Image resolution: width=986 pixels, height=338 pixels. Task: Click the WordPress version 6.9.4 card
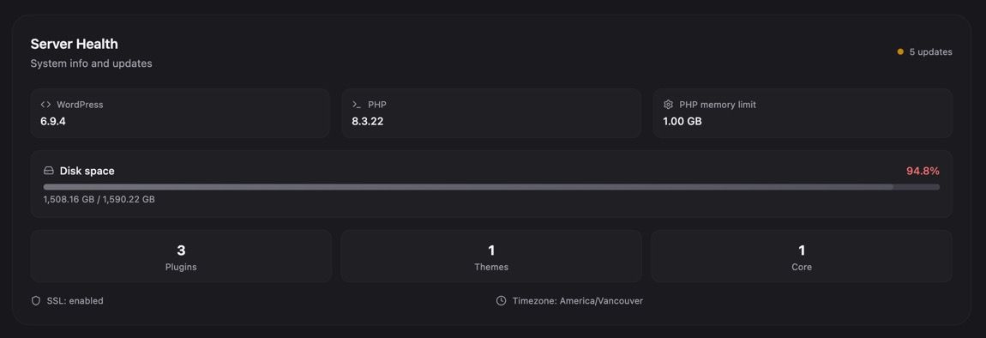point(180,113)
